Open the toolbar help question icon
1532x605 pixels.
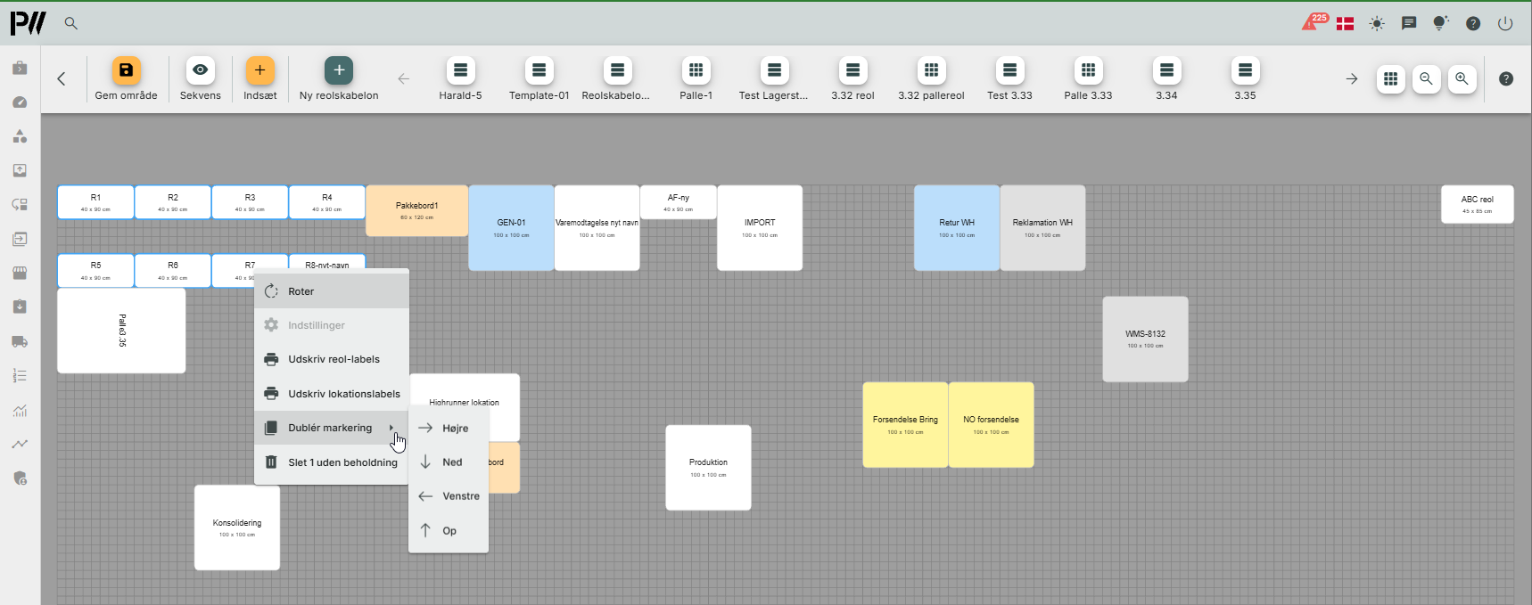(1506, 79)
